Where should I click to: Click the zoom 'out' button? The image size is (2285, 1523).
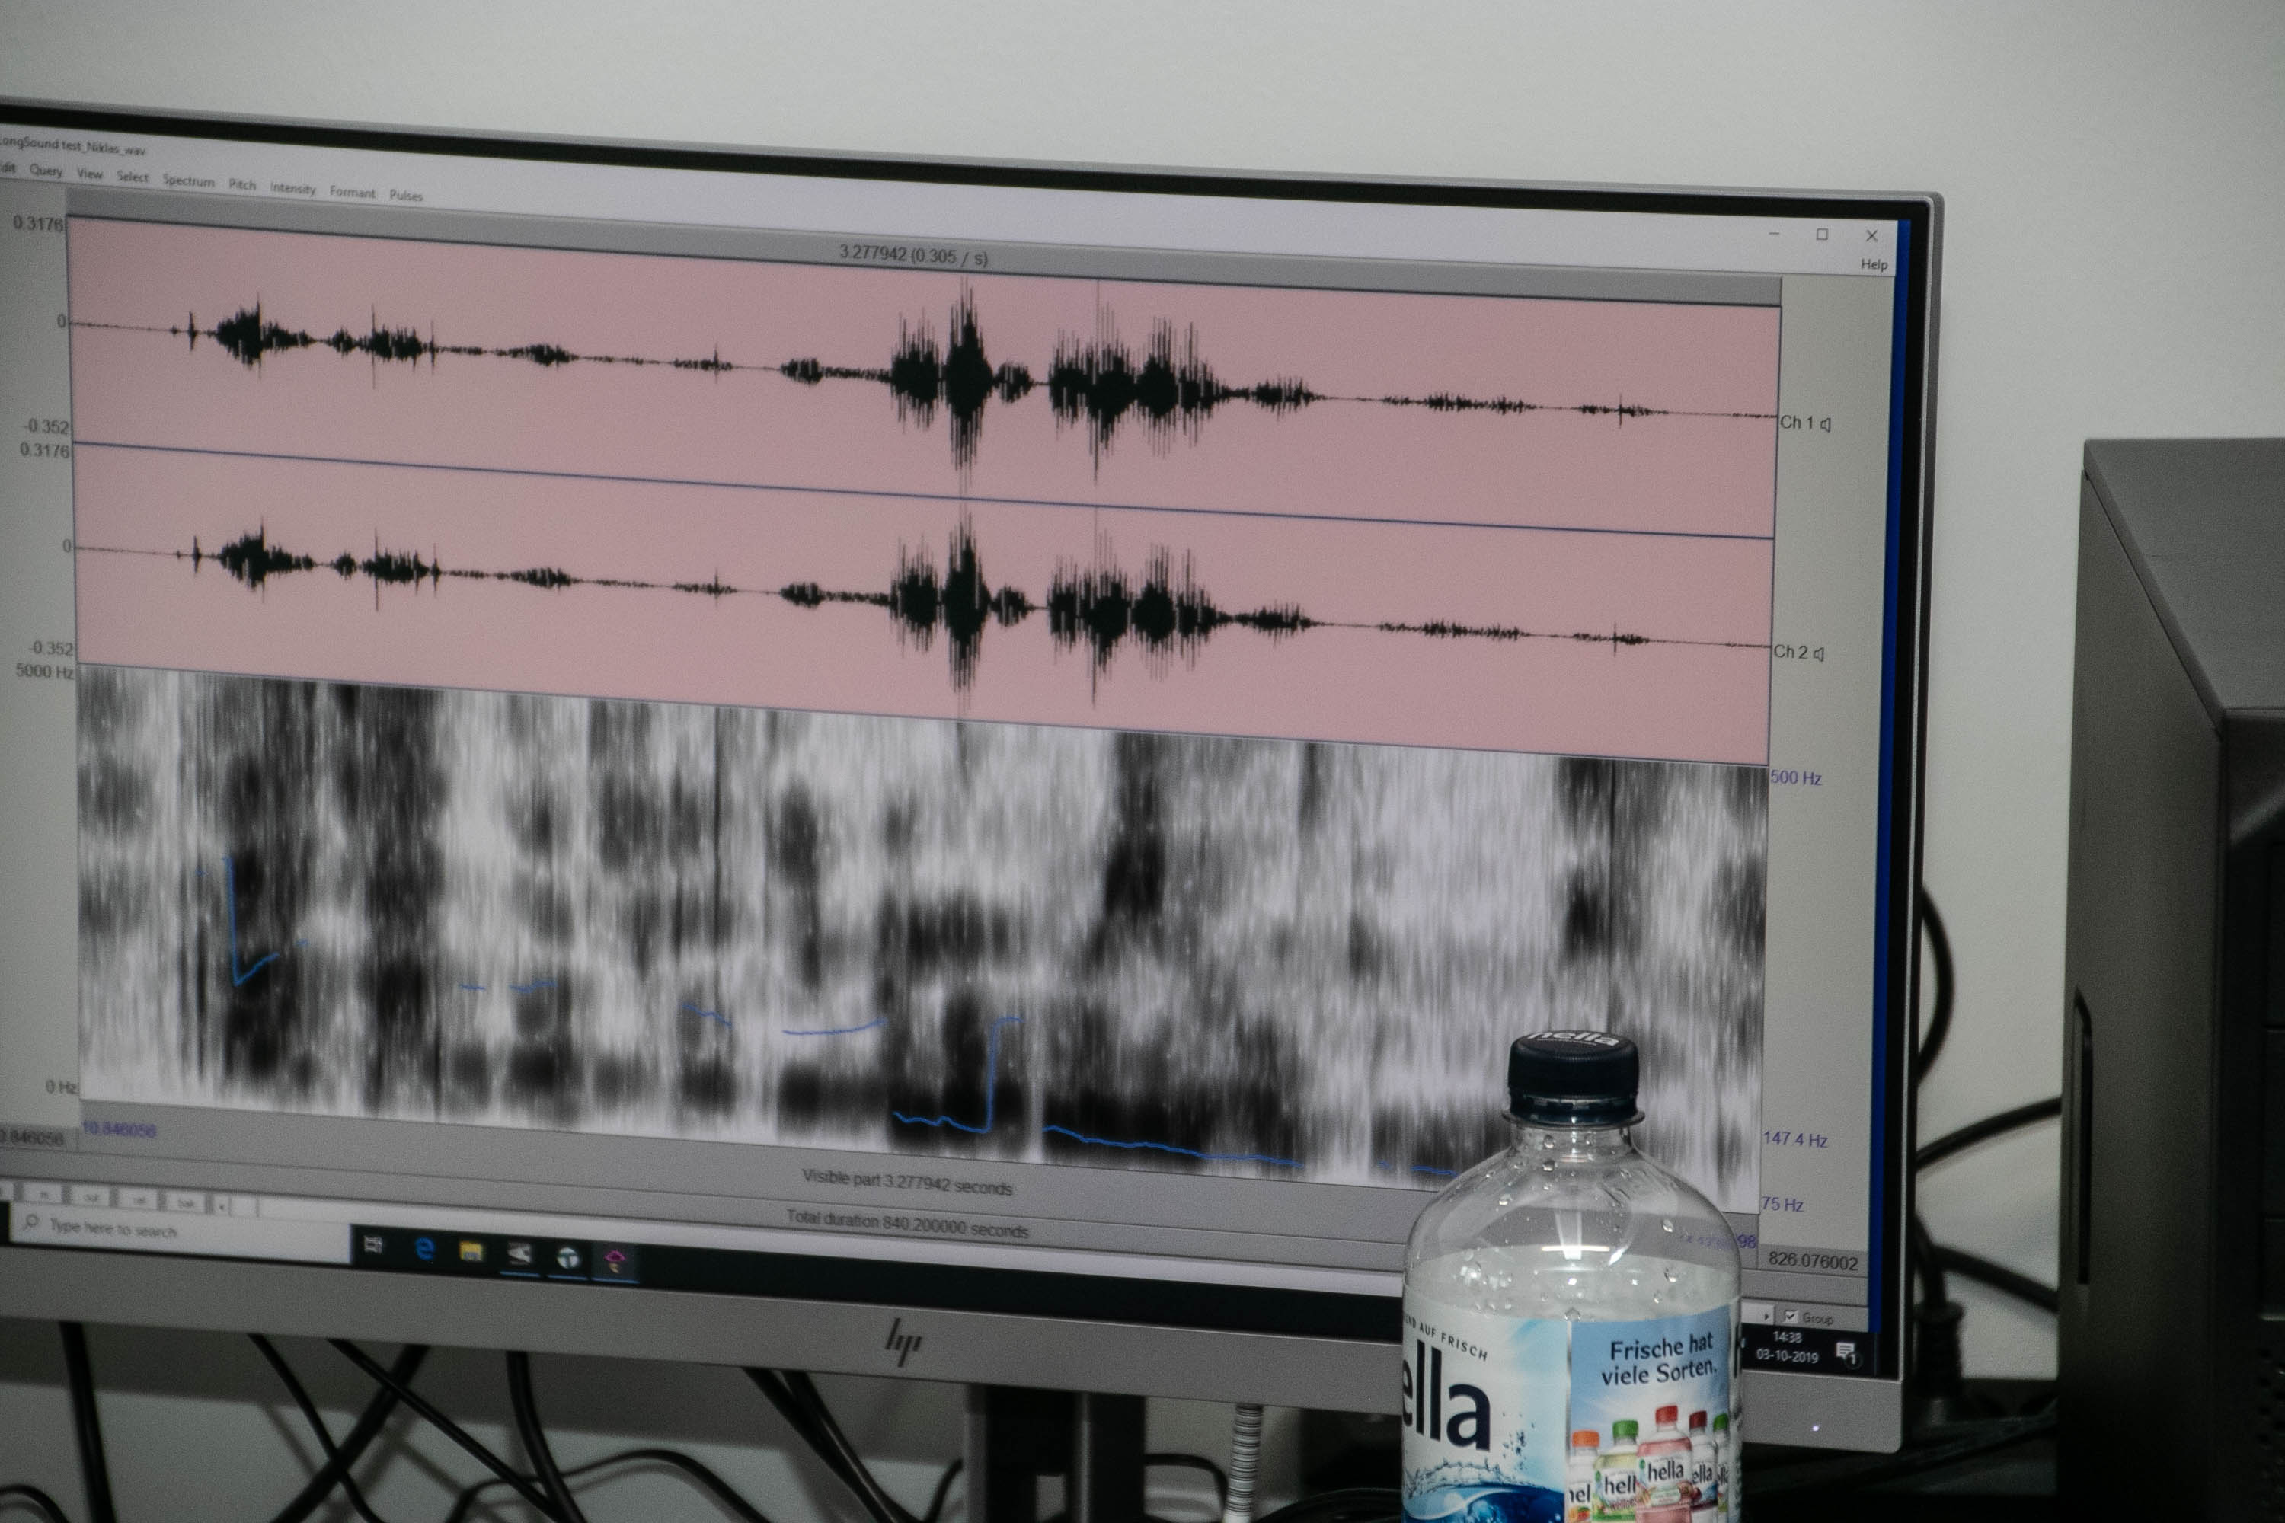pyautogui.click(x=92, y=1198)
